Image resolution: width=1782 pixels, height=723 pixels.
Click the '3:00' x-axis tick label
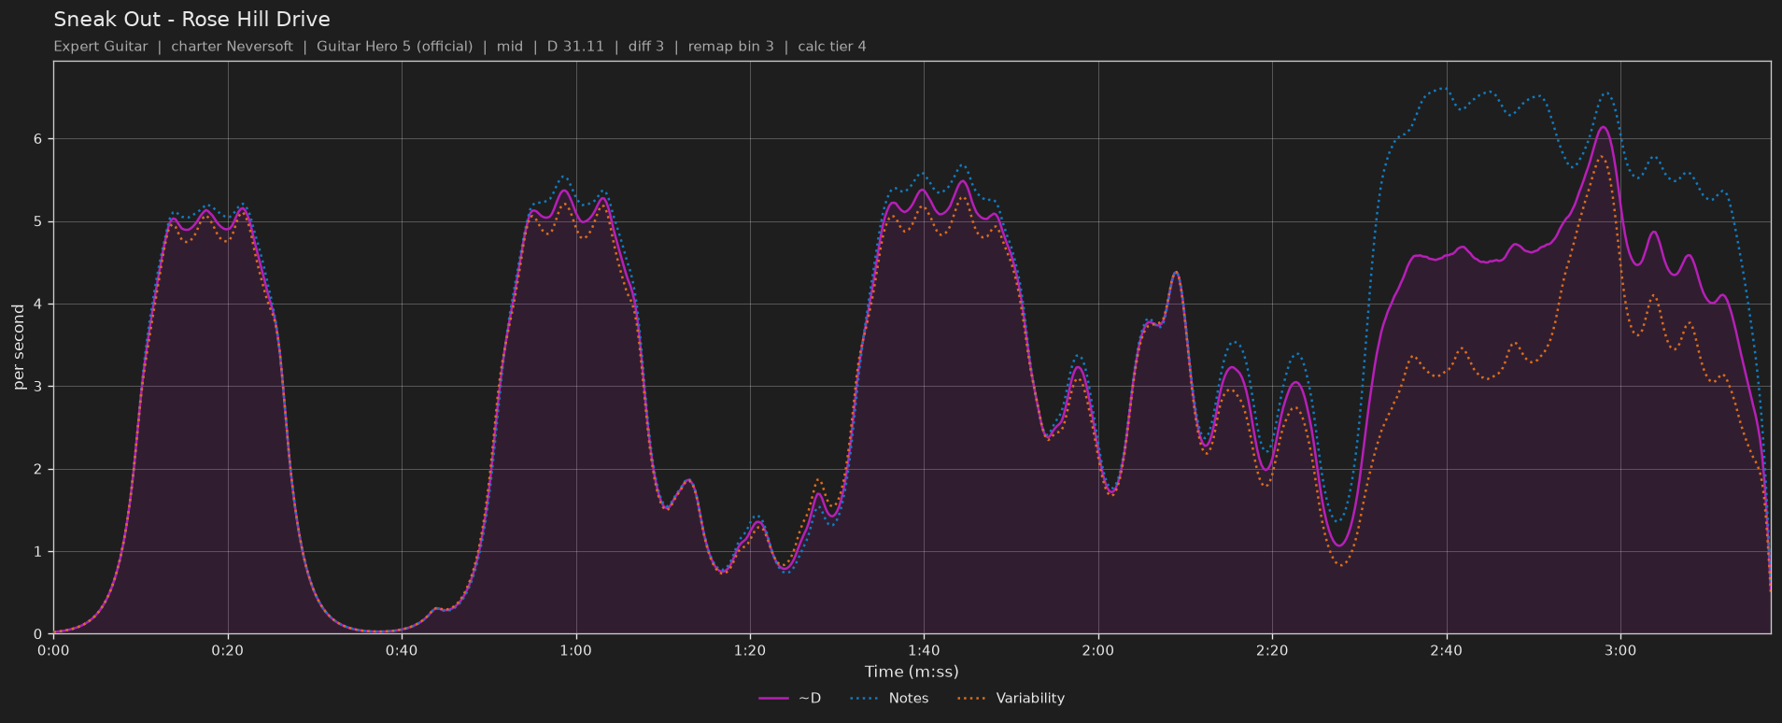1620,651
